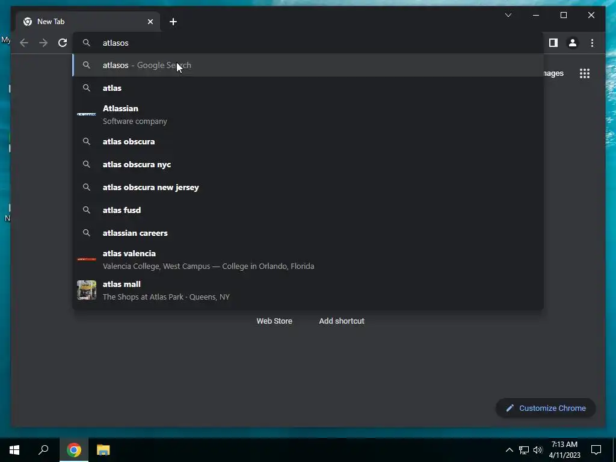Viewport: 616px width, 462px height.
Task: Open the Web Store shortcut
Action: 274,321
